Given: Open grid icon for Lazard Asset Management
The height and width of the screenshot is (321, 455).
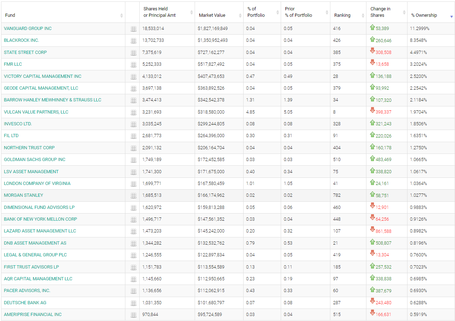Looking at the screenshot, I should 134,231.
